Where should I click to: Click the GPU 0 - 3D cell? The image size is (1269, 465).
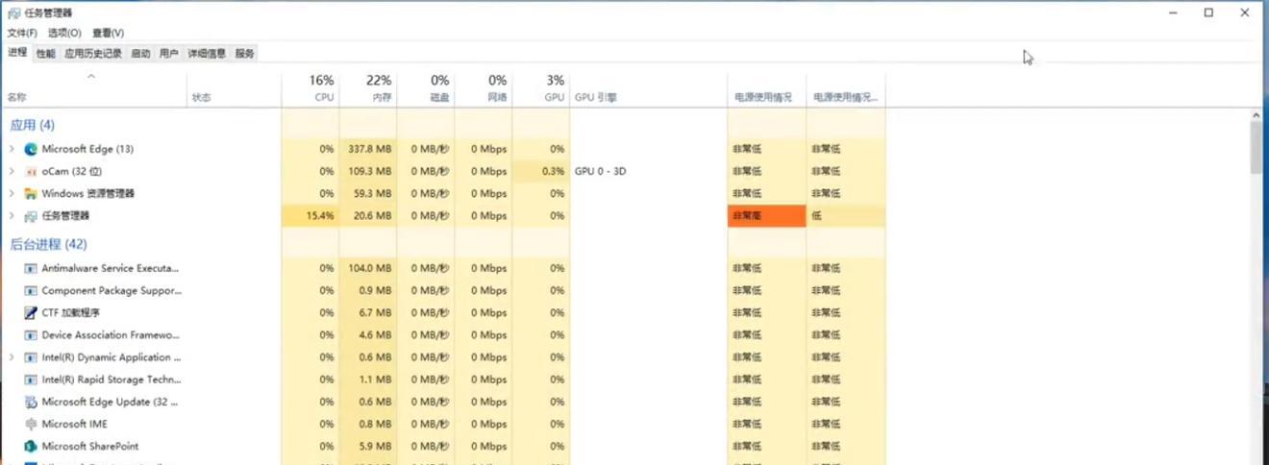click(x=648, y=171)
